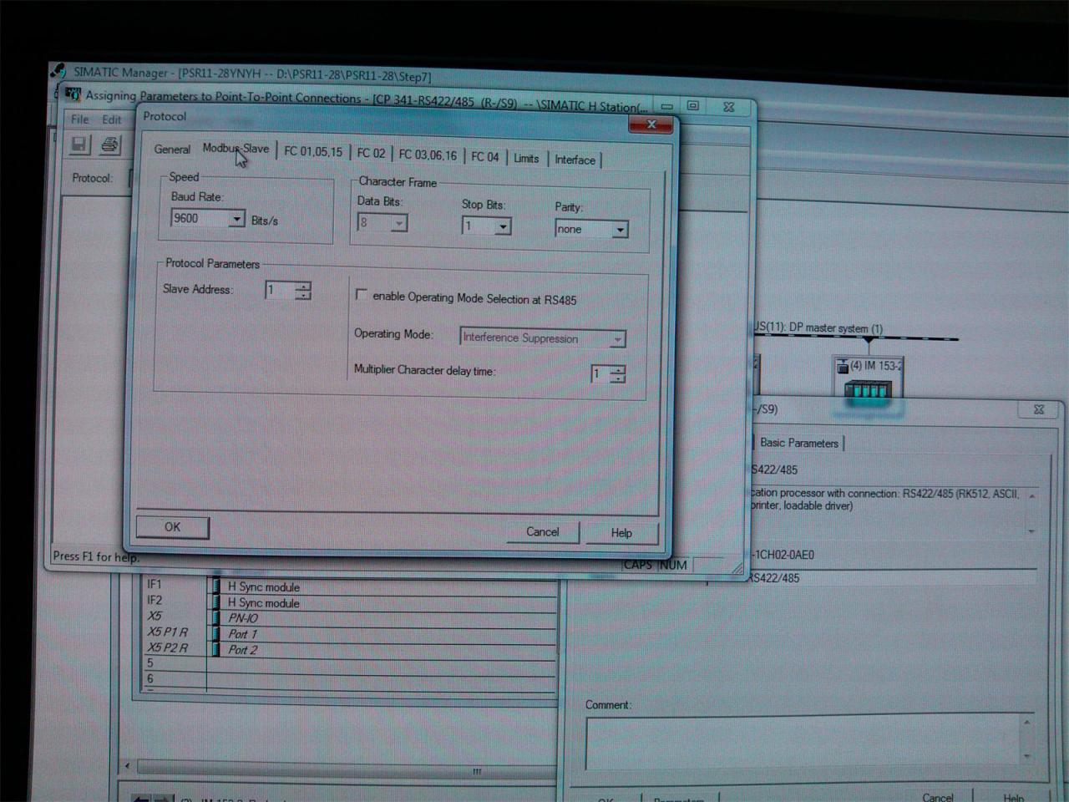Viewport: 1069px width, 802px height.
Task: Click the Comment text box
Action: pyautogui.click(x=810, y=742)
